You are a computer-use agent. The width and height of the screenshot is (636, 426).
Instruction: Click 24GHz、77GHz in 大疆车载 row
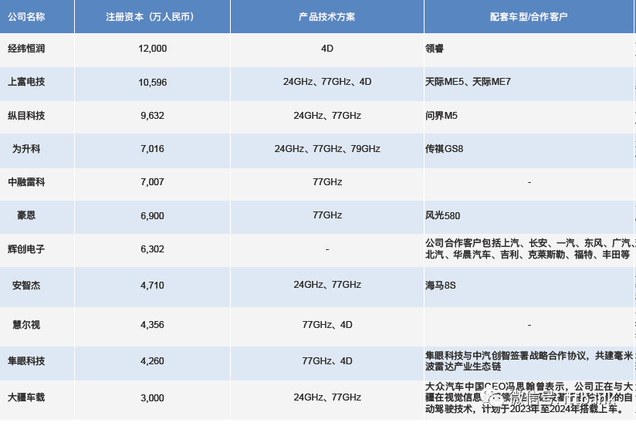click(327, 397)
